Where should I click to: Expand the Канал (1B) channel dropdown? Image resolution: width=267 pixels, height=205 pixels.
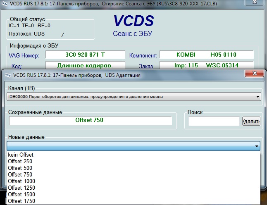pos(257,97)
